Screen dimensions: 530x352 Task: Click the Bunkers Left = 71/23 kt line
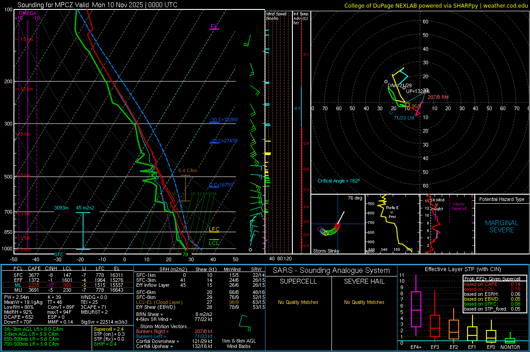[x=174, y=336]
